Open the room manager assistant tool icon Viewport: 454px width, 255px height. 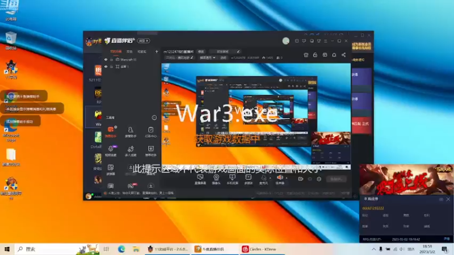click(x=131, y=131)
